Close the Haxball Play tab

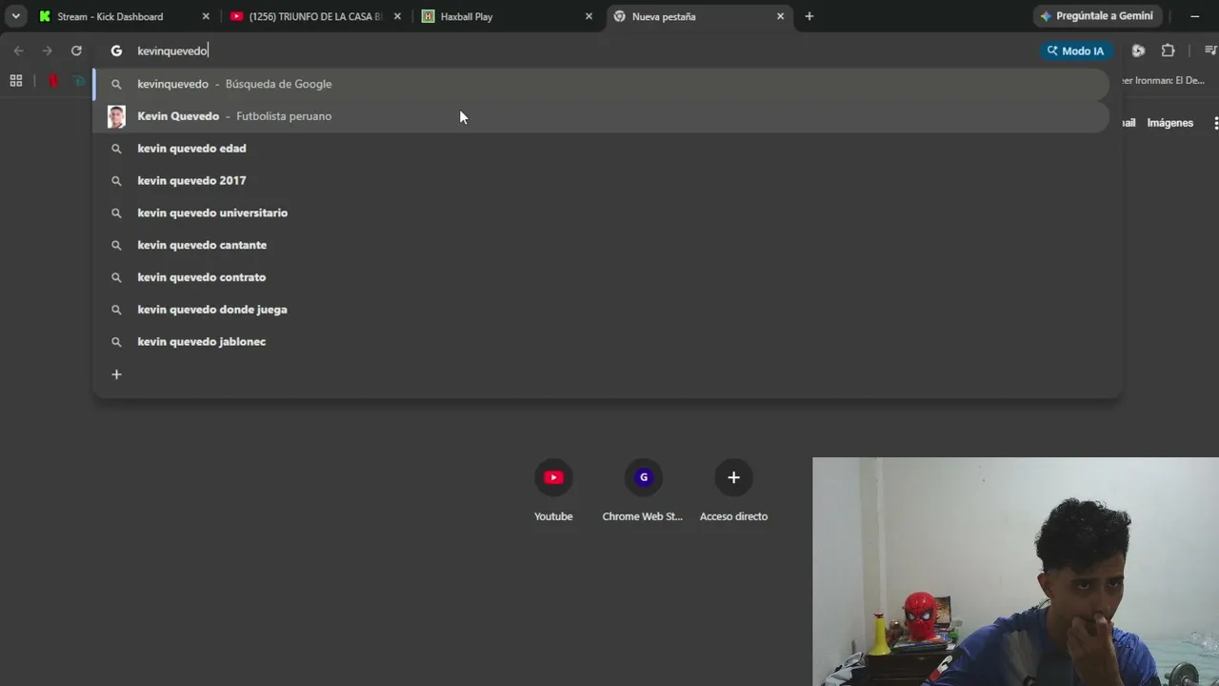pos(589,16)
